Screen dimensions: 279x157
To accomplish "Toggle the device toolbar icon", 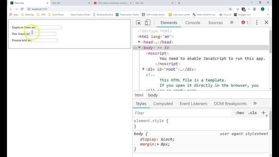I will (x=147, y=23).
